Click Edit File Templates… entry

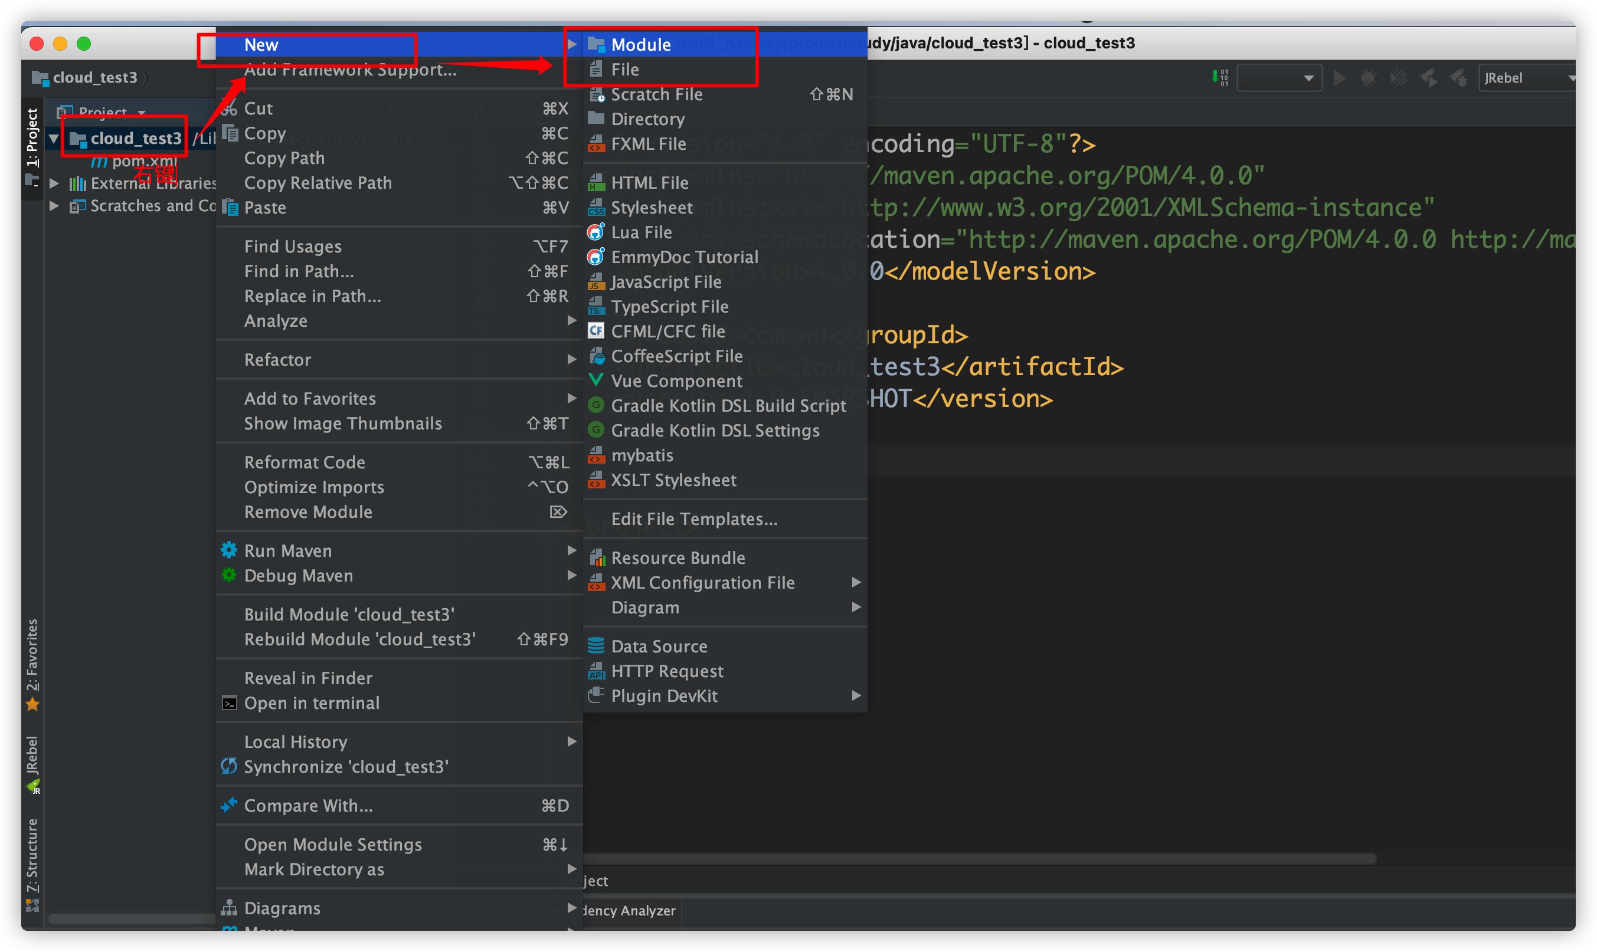(x=725, y=519)
